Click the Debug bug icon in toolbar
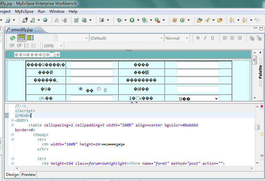The height and width of the screenshot is (181, 265). coord(119,20)
